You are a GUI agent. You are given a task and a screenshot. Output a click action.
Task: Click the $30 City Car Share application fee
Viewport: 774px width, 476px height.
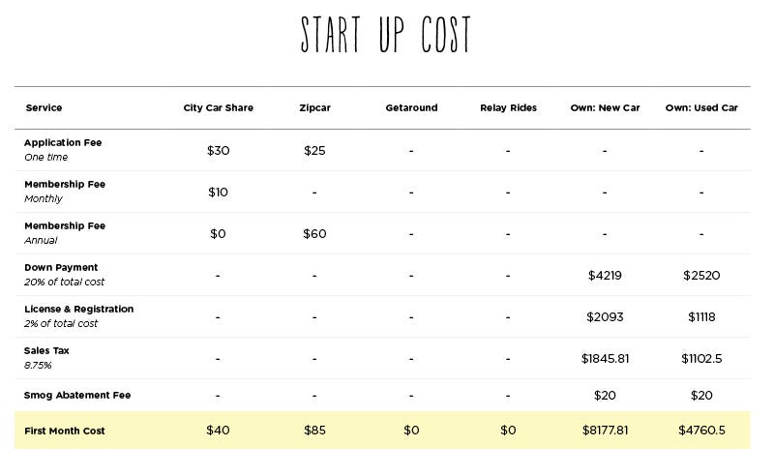(x=219, y=151)
